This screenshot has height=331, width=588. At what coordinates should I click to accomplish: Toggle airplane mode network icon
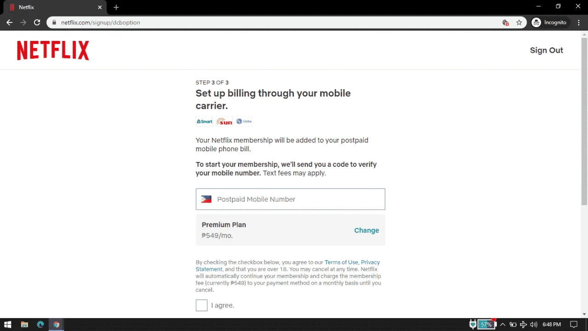523,325
